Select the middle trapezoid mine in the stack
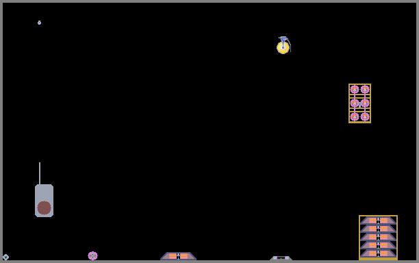This screenshot has width=419, height=263. pos(378,237)
